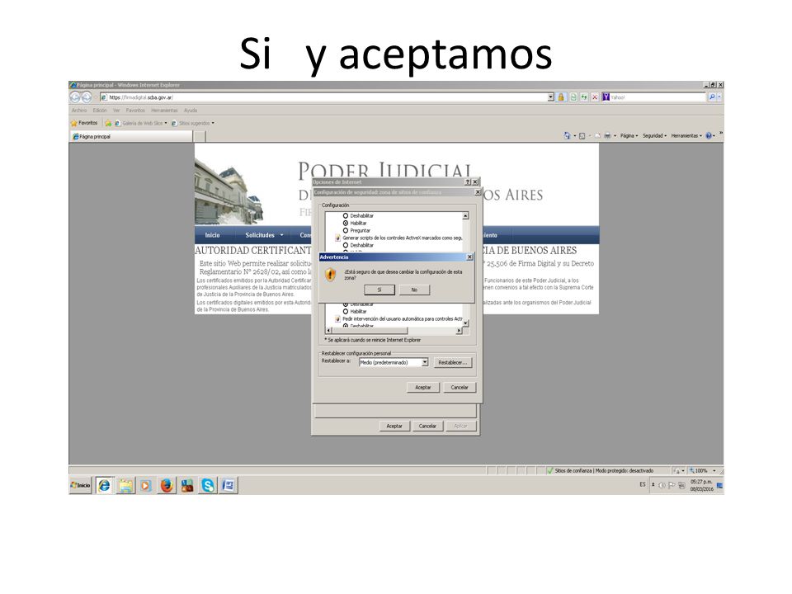
Task: Click the search magnifier icon
Action: pos(712,97)
